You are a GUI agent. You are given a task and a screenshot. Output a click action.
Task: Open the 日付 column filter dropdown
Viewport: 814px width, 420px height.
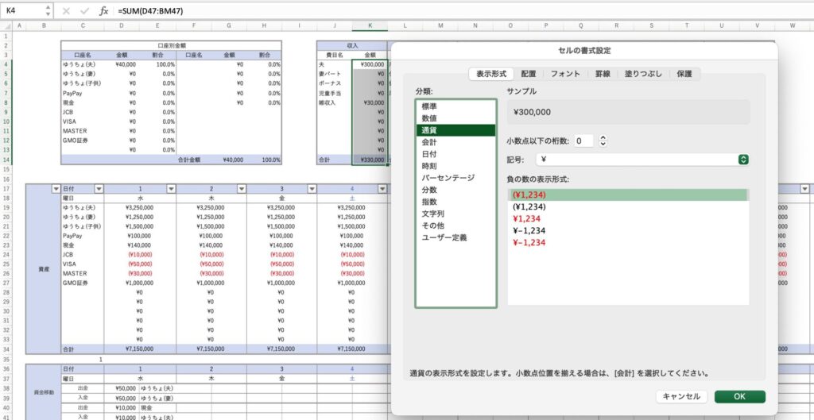click(x=99, y=188)
